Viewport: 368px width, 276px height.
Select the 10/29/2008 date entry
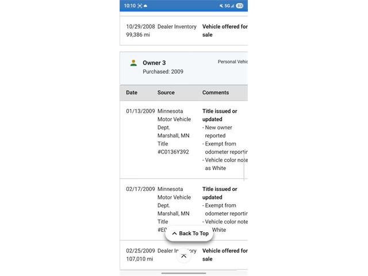click(140, 26)
